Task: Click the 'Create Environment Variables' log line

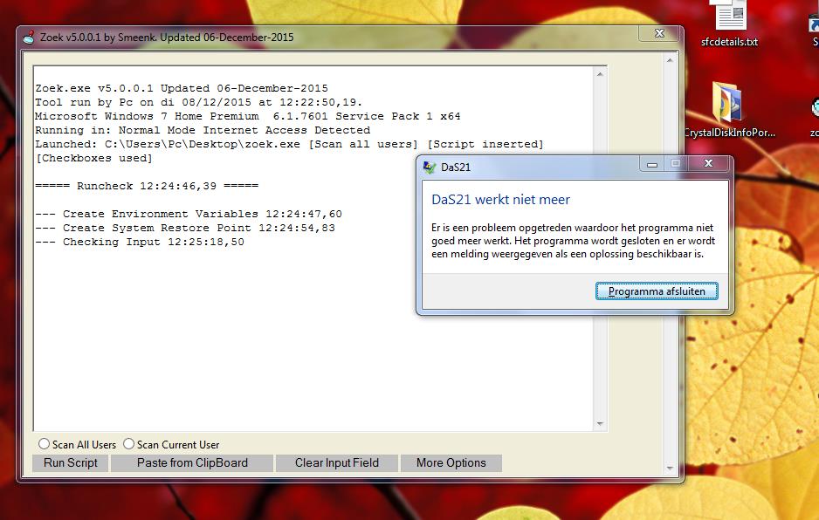Action: pyautogui.click(x=189, y=214)
